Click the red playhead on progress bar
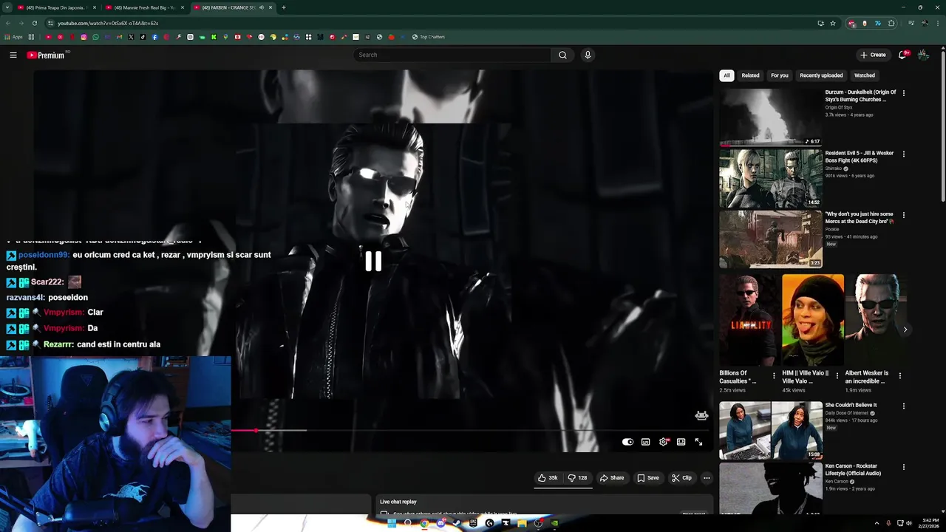The image size is (946, 532). pyautogui.click(x=256, y=430)
